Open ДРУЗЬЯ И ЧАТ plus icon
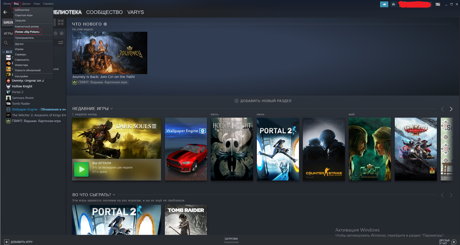The height and width of the screenshot is (245, 460). click(x=454, y=242)
